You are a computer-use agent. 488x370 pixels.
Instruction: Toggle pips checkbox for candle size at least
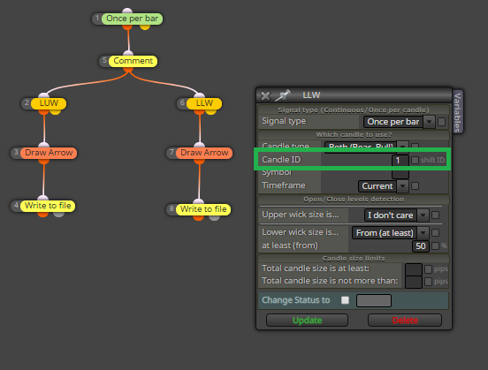tap(428, 269)
